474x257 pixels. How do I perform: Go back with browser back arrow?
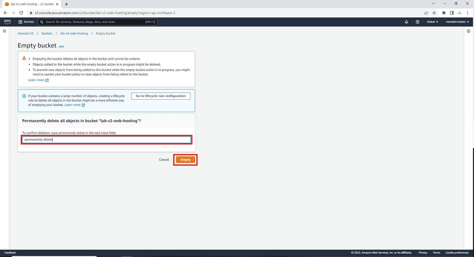coord(5,13)
